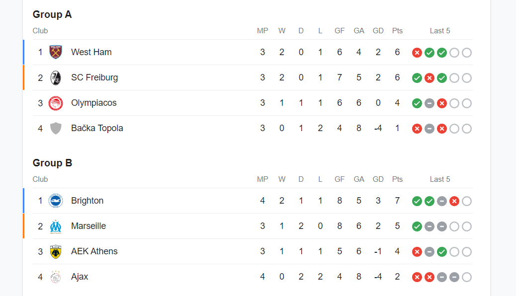Click the West Ham club crest

click(56, 52)
